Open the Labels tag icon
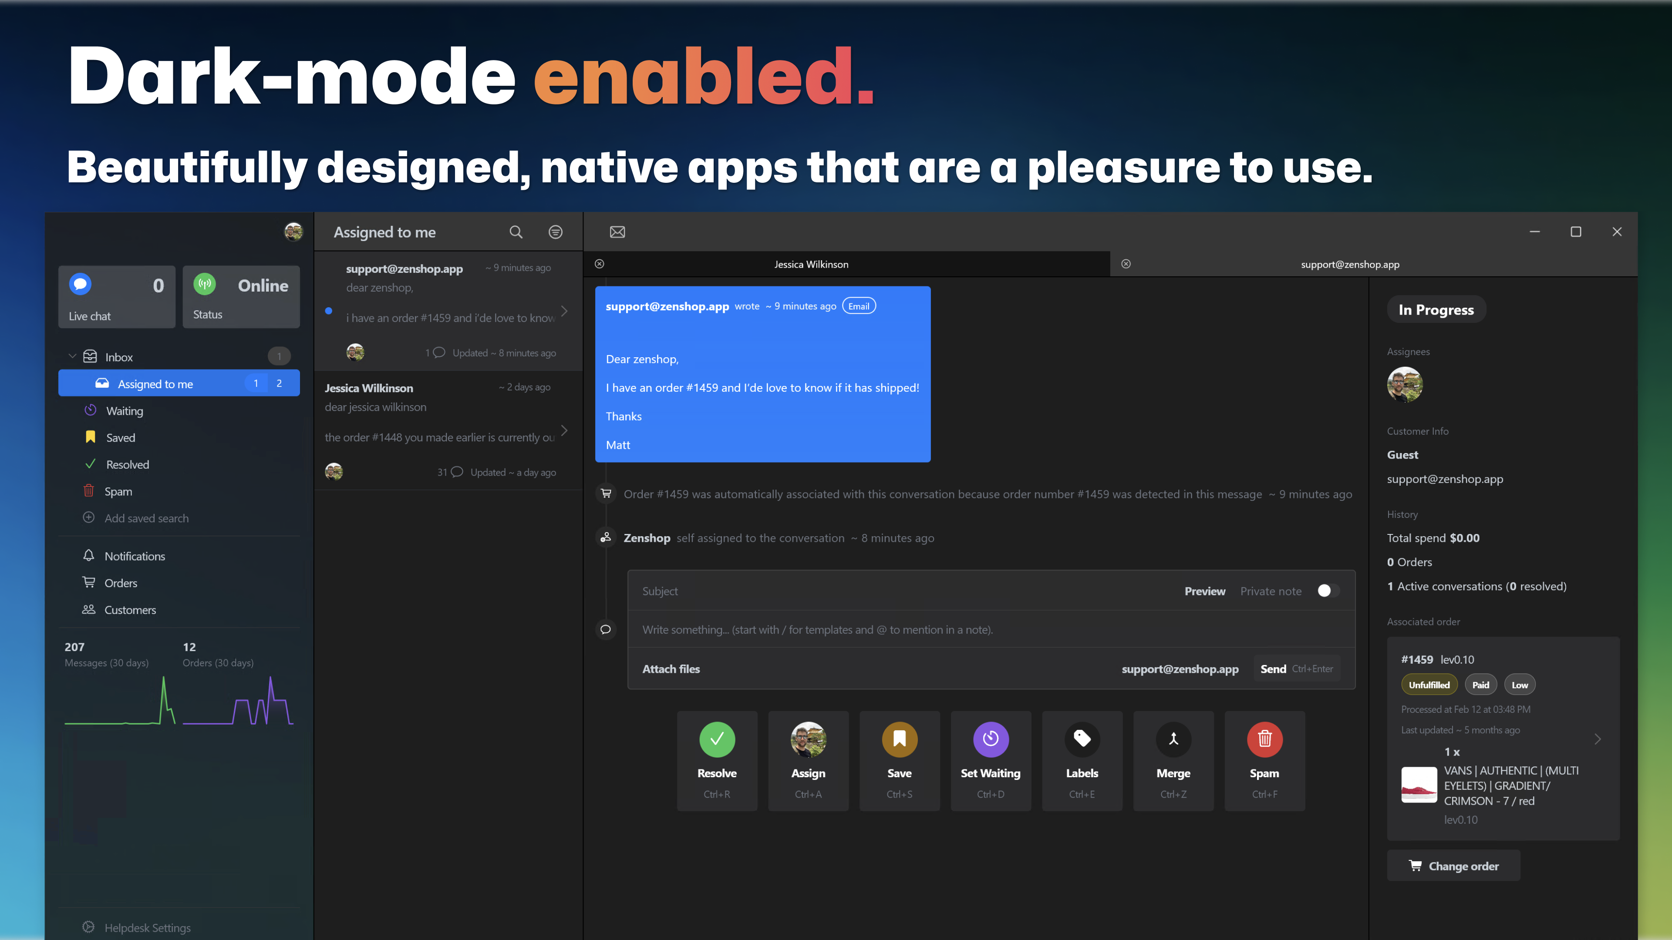Viewport: 1672px width, 940px height. [x=1081, y=739]
